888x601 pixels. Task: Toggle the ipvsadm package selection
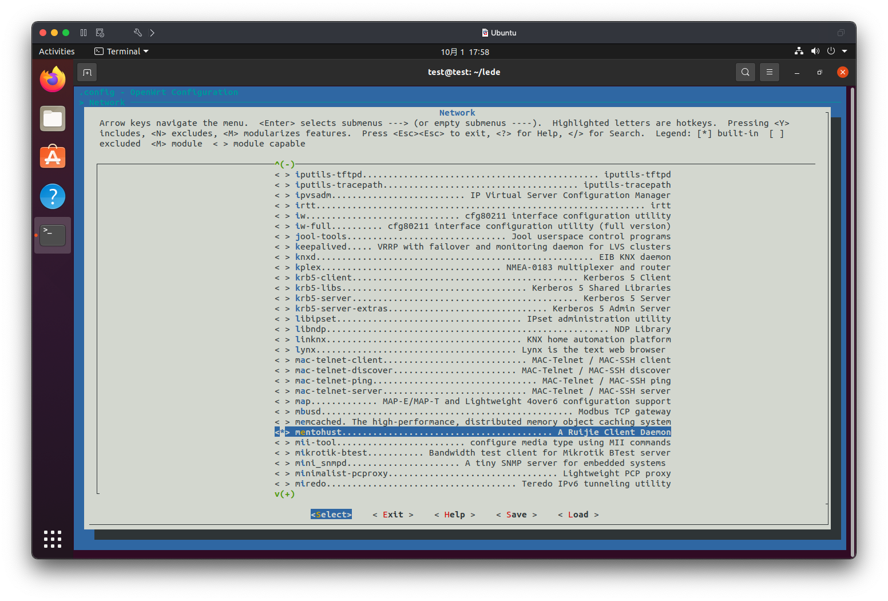pos(282,195)
